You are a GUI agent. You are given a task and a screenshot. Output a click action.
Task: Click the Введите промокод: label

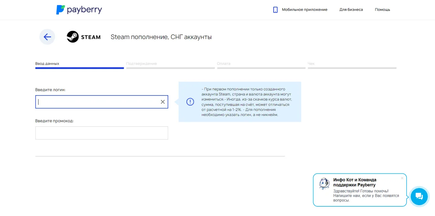(x=54, y=121)
